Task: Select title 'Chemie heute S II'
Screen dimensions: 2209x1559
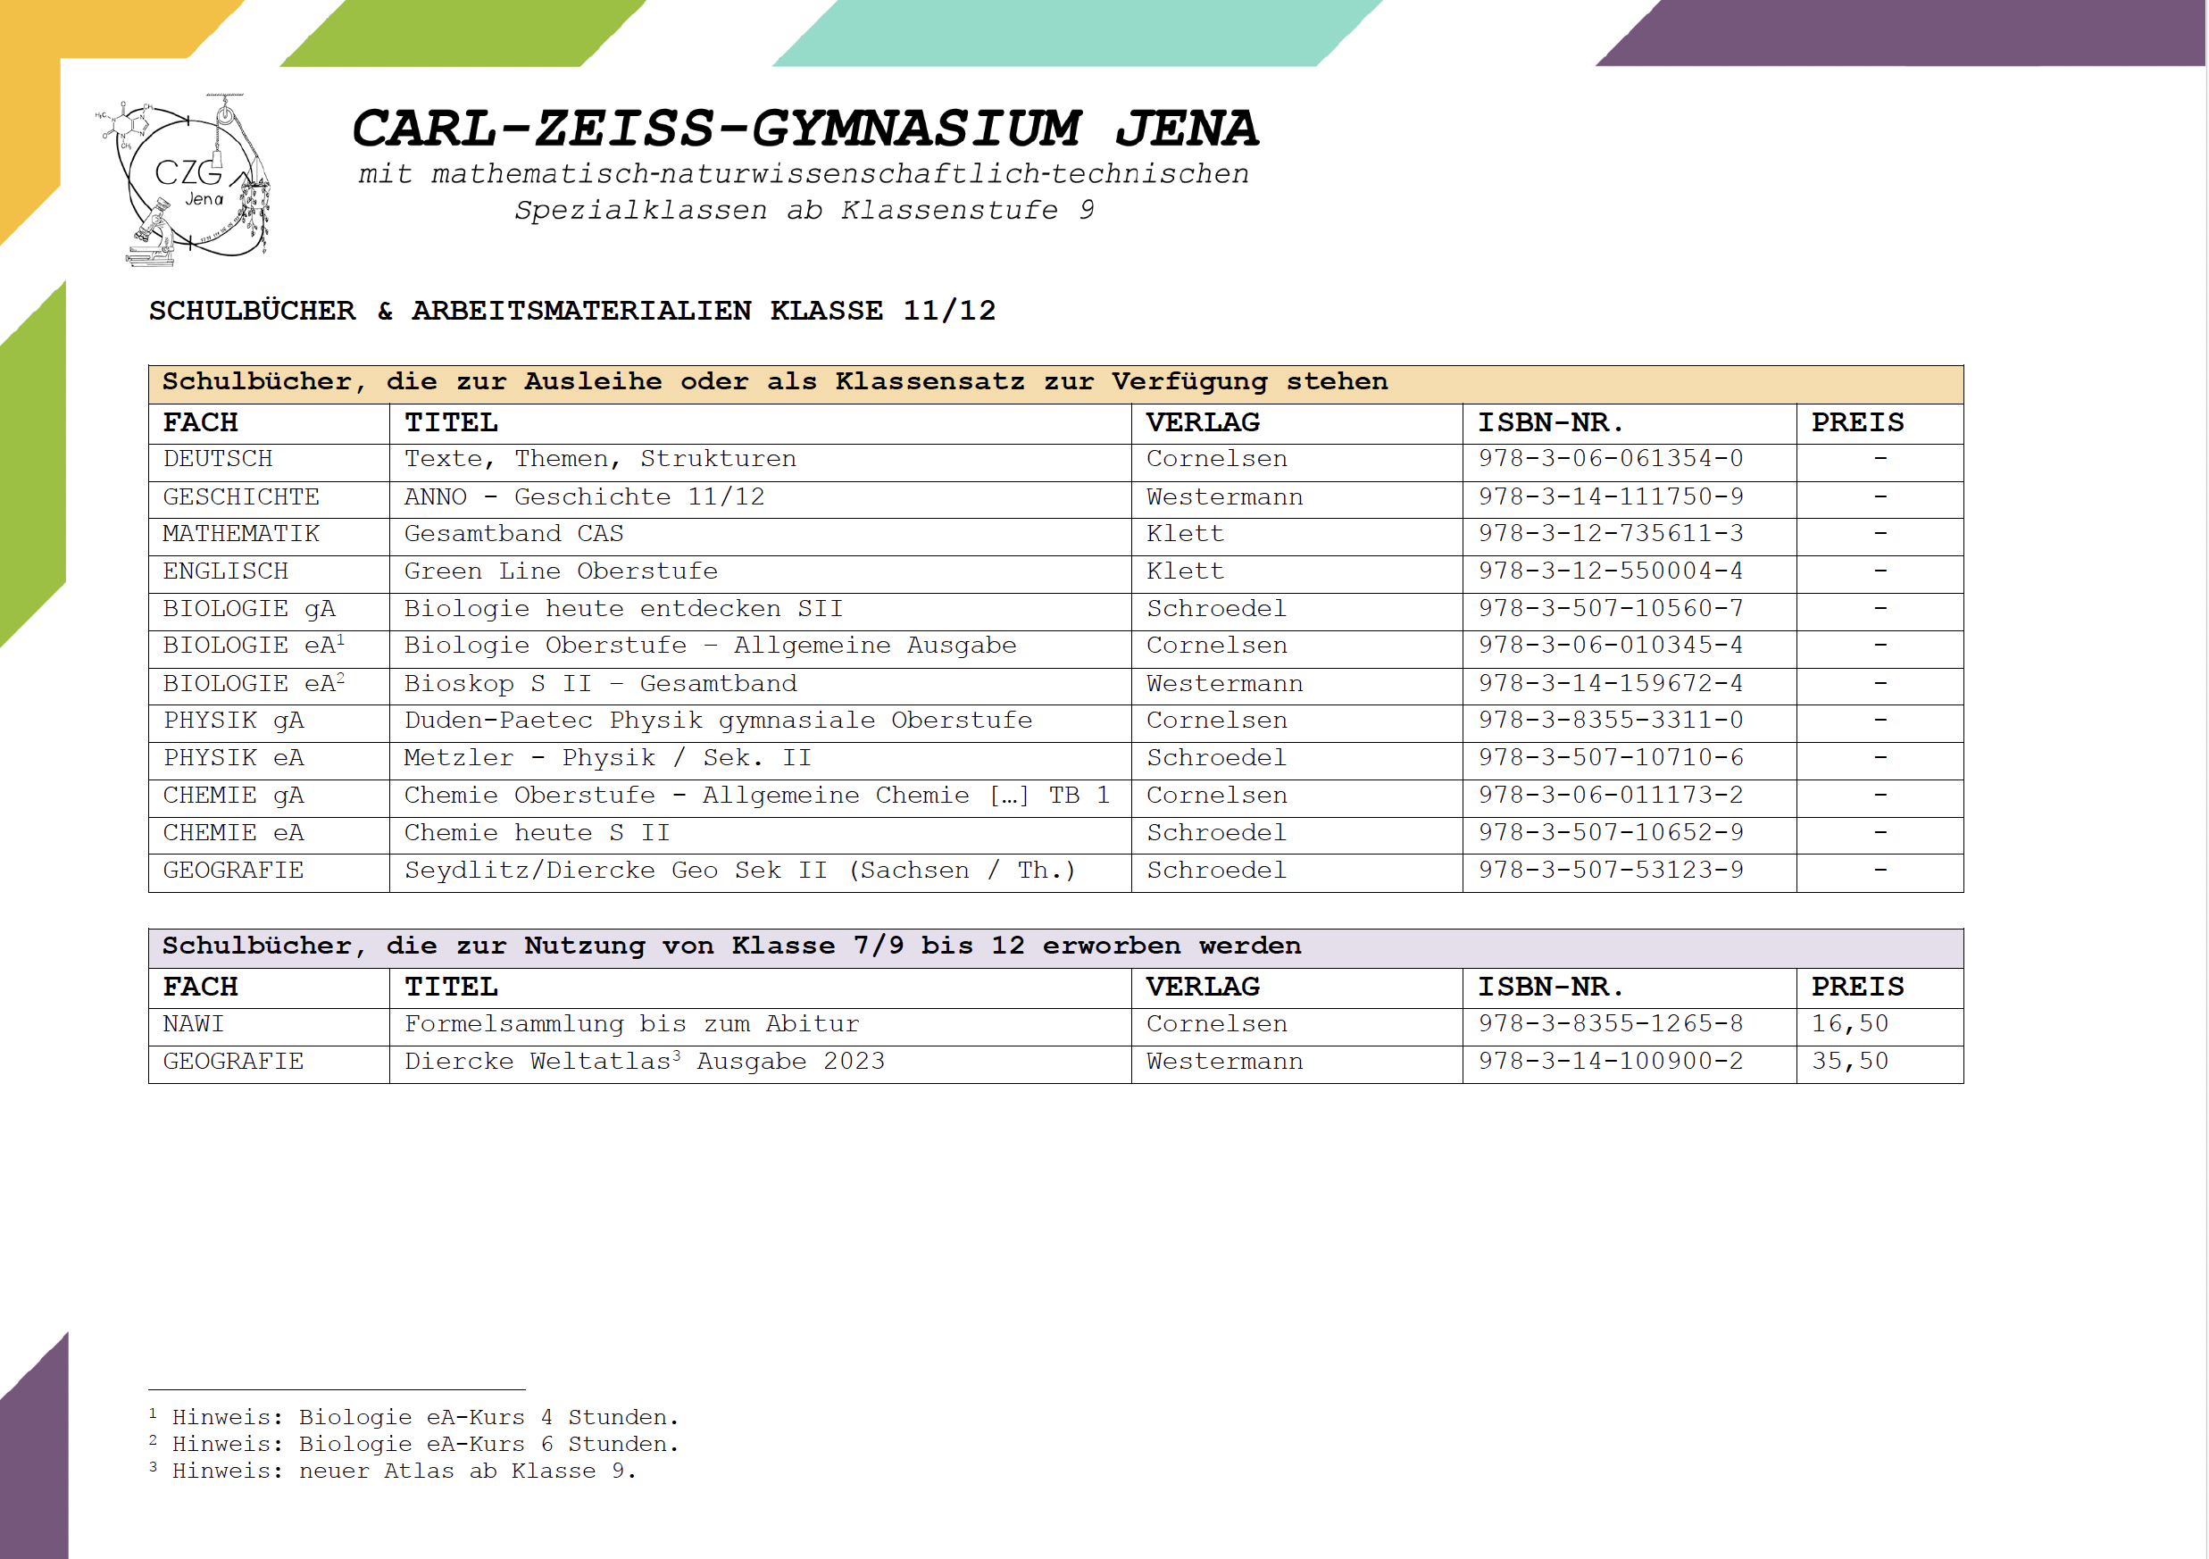Action: pos(537,833)
